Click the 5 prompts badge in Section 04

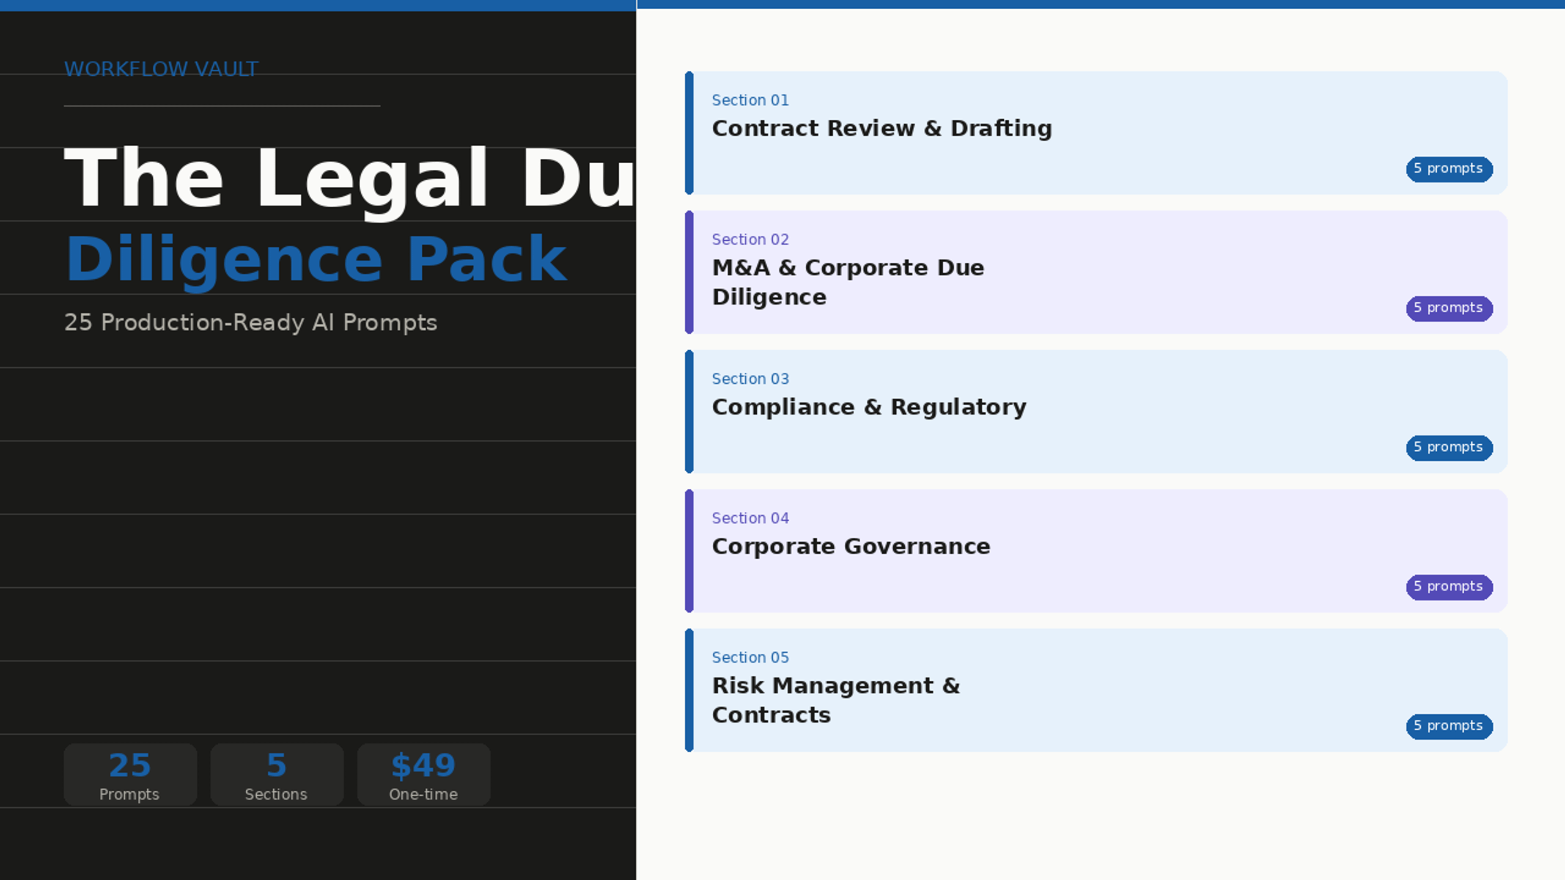pyautogui.click(x=1449, y=587)
